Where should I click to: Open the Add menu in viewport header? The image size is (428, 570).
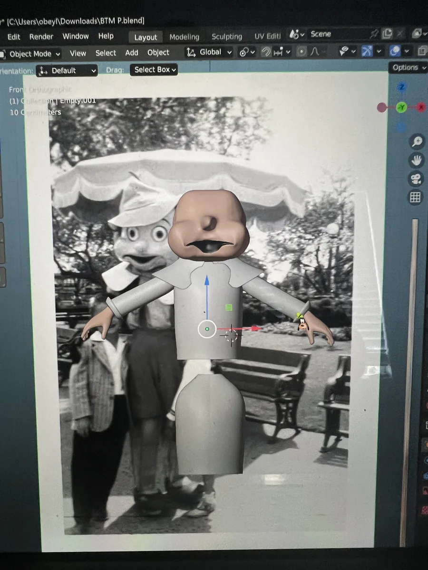132,53
